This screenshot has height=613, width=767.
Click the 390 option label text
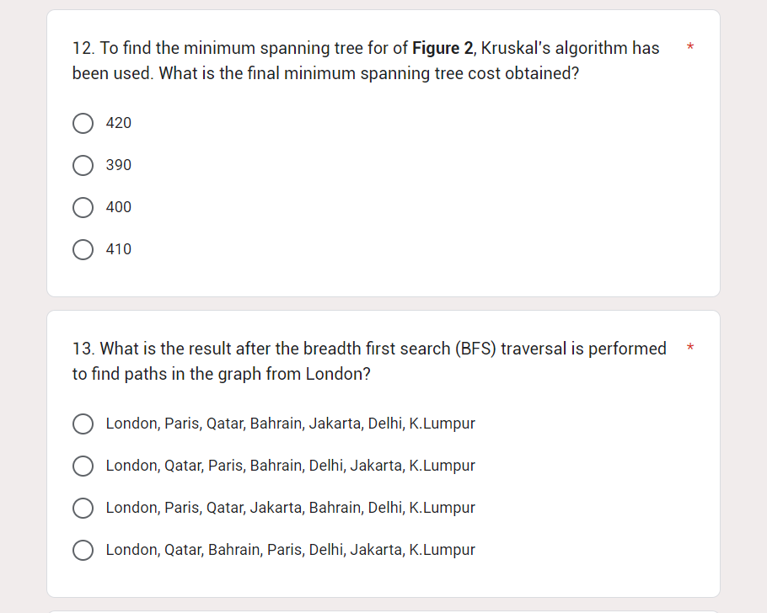[x=119, y=165]
